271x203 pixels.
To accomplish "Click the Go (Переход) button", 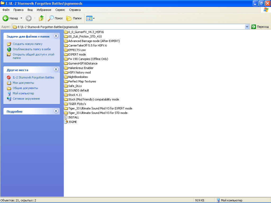I will coord(260,27).
